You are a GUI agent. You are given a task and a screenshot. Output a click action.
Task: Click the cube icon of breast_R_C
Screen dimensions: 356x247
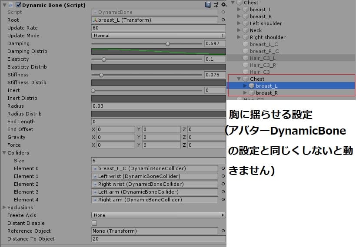[246, 51]
